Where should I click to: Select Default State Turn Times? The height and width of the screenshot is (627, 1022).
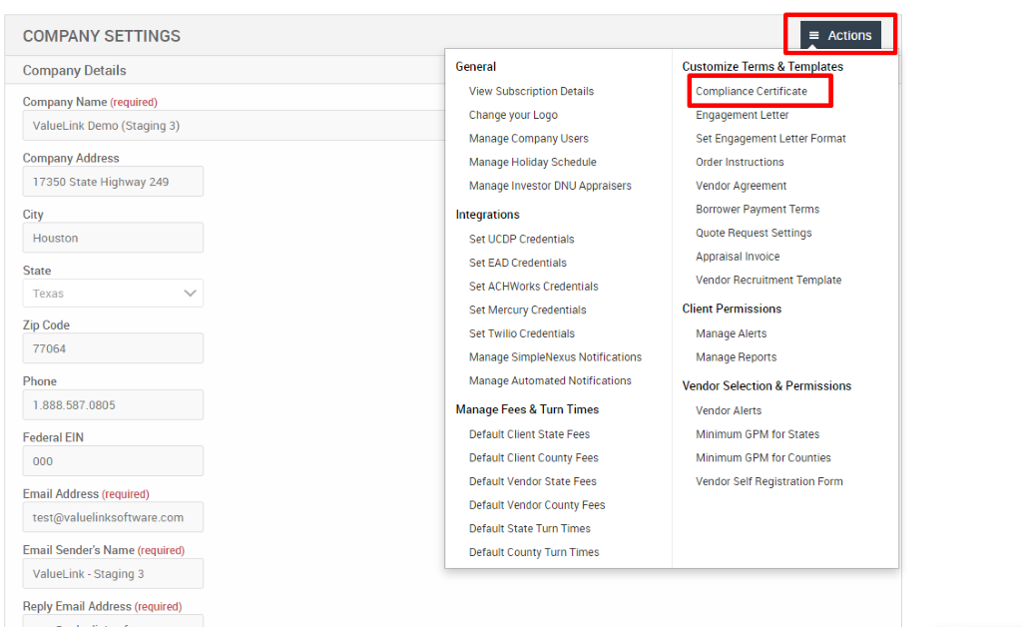[529, 528]
